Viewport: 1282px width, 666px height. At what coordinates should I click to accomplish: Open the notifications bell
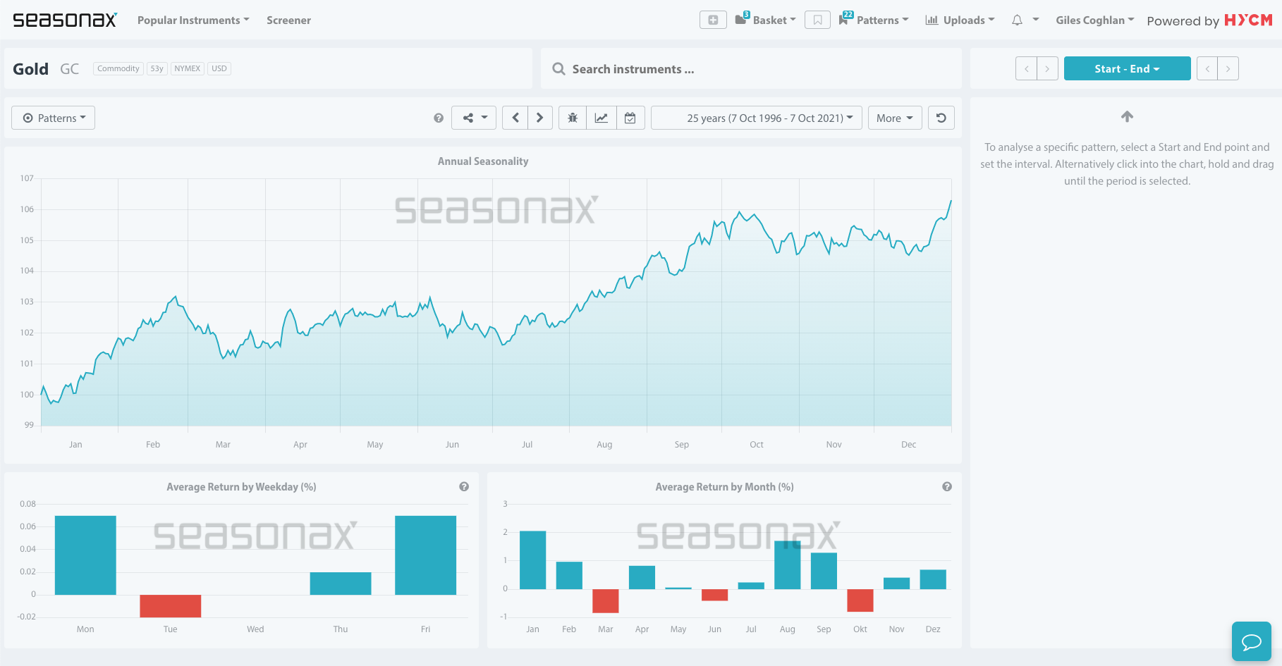pos(1017,20)
